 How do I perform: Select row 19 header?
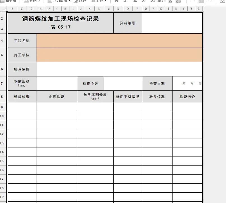[x=3, y=197]
